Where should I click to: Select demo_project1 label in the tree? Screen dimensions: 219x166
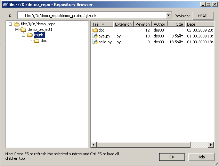point(40,29)
